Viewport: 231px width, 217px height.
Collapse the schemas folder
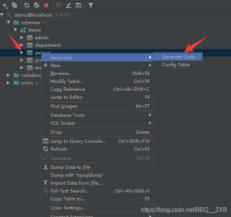[x=9, y=22]
